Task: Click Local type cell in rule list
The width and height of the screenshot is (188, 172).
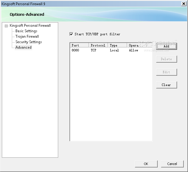Action: coord(114,50)
